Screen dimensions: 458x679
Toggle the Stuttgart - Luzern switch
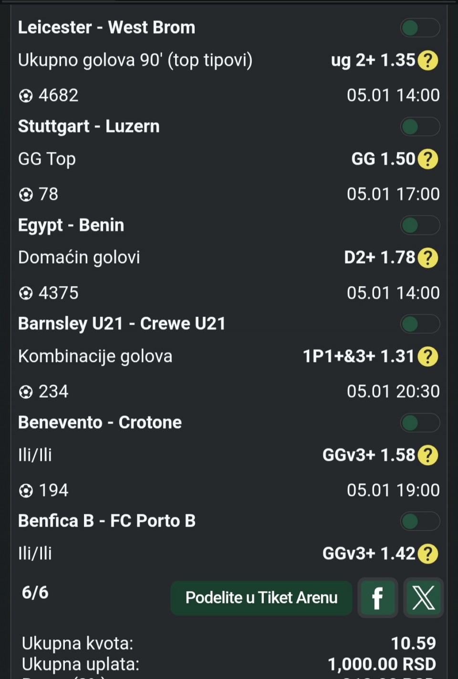419,127
